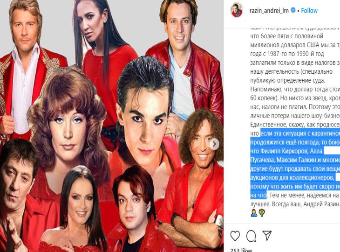The height and width of the screenshot is (252, 340).
Task: Like the post with the heart icon
Action: pyautogui.click(x=235, y=236)
